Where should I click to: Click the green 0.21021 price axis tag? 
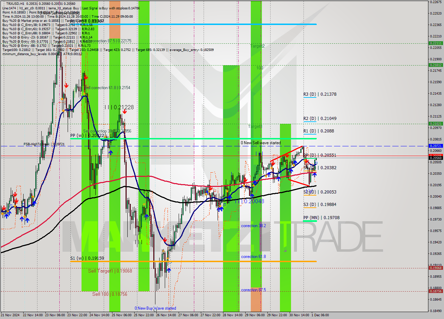pyautogui.click(x=436, y=123)
